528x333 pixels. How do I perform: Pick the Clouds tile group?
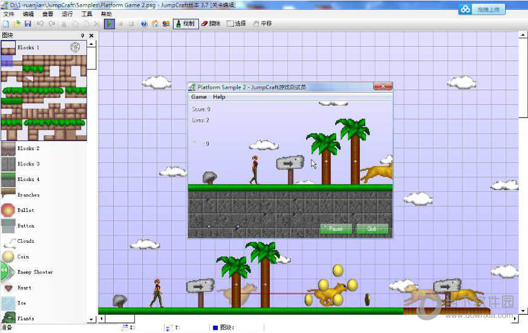44,241
